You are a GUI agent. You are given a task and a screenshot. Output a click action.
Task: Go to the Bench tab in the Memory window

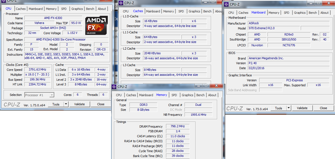[201, 95]
